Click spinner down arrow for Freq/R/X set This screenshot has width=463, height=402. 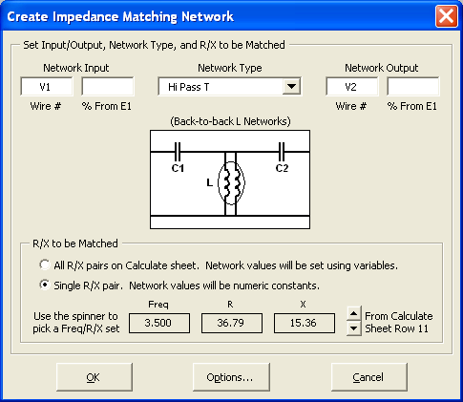point(354,328)
